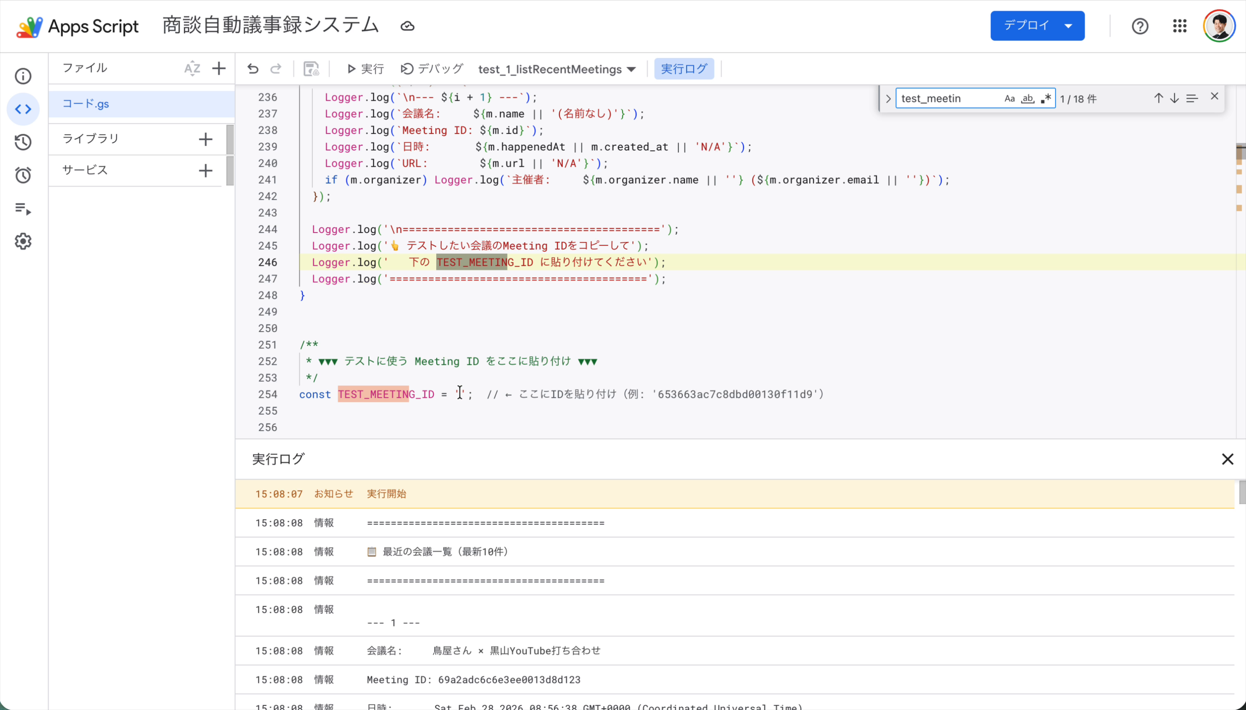The image size is (1246, 710).
Task: Add a new file with plus icon
Action: click(x=219, y=68)
